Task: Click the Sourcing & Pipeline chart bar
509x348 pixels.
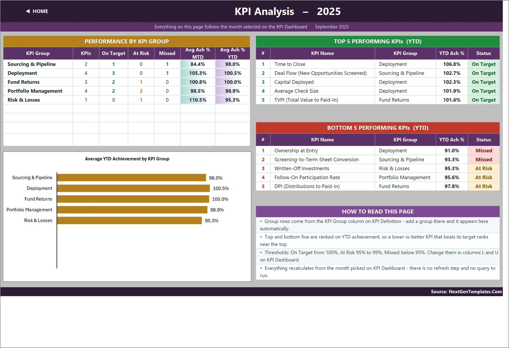Action: click(x=131, y=177)
